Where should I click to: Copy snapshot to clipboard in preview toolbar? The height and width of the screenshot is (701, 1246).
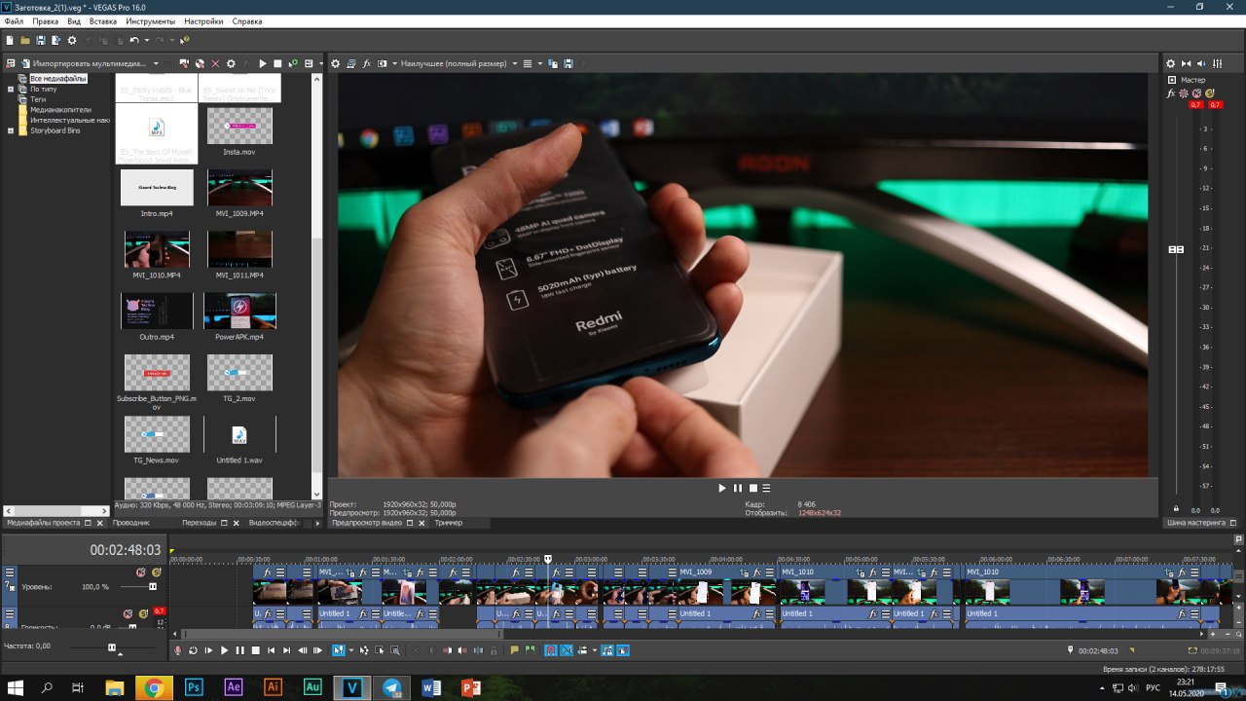coord(553,63)
